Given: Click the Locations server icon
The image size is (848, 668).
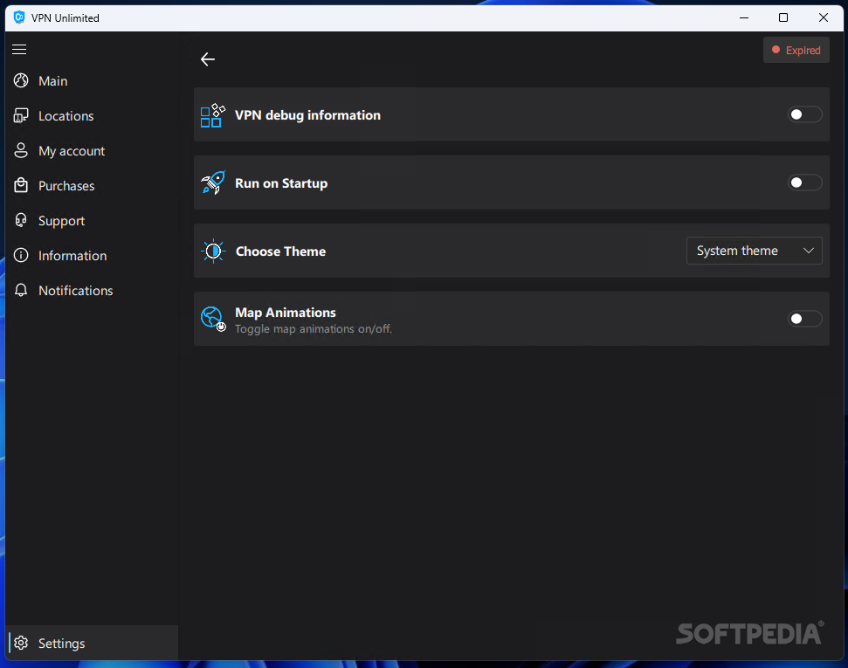Looking at the screenshot, I should pyautogui.click(x=21, y=116).
